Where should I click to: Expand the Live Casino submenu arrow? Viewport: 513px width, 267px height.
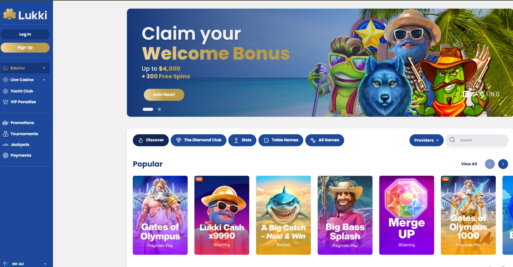point(44,80)
